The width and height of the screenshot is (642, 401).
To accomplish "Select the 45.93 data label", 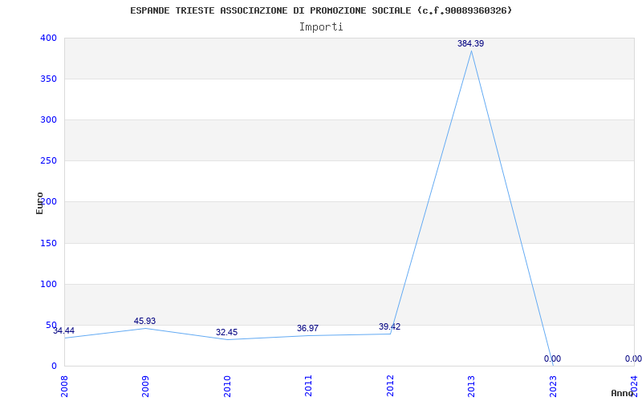I will 144,322.
